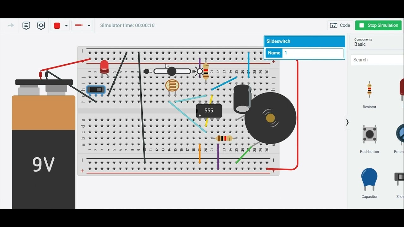Open the notes tool icon

[26, 26]
